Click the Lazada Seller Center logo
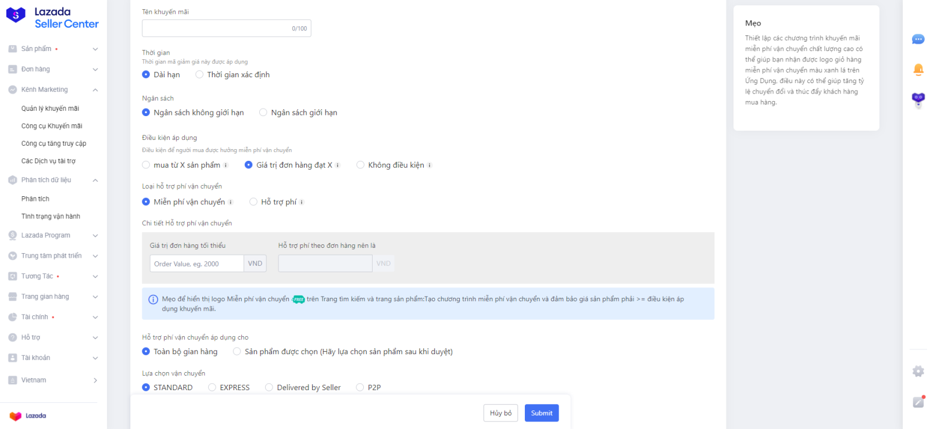 point(52,17)
